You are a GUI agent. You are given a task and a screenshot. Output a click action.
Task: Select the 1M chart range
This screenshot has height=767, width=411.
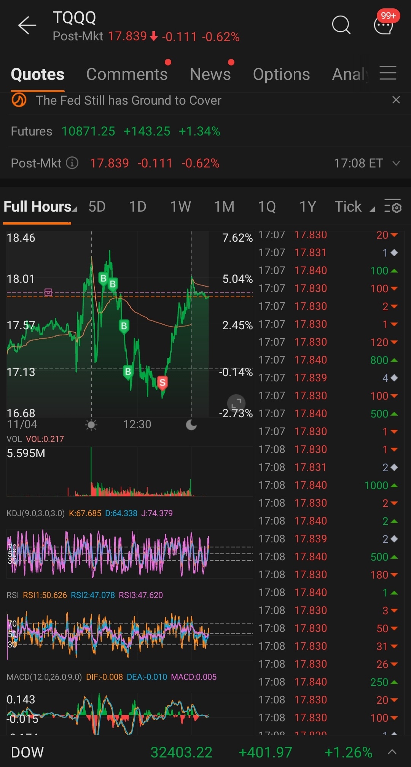pyautogui.click(x=224, y=207)
